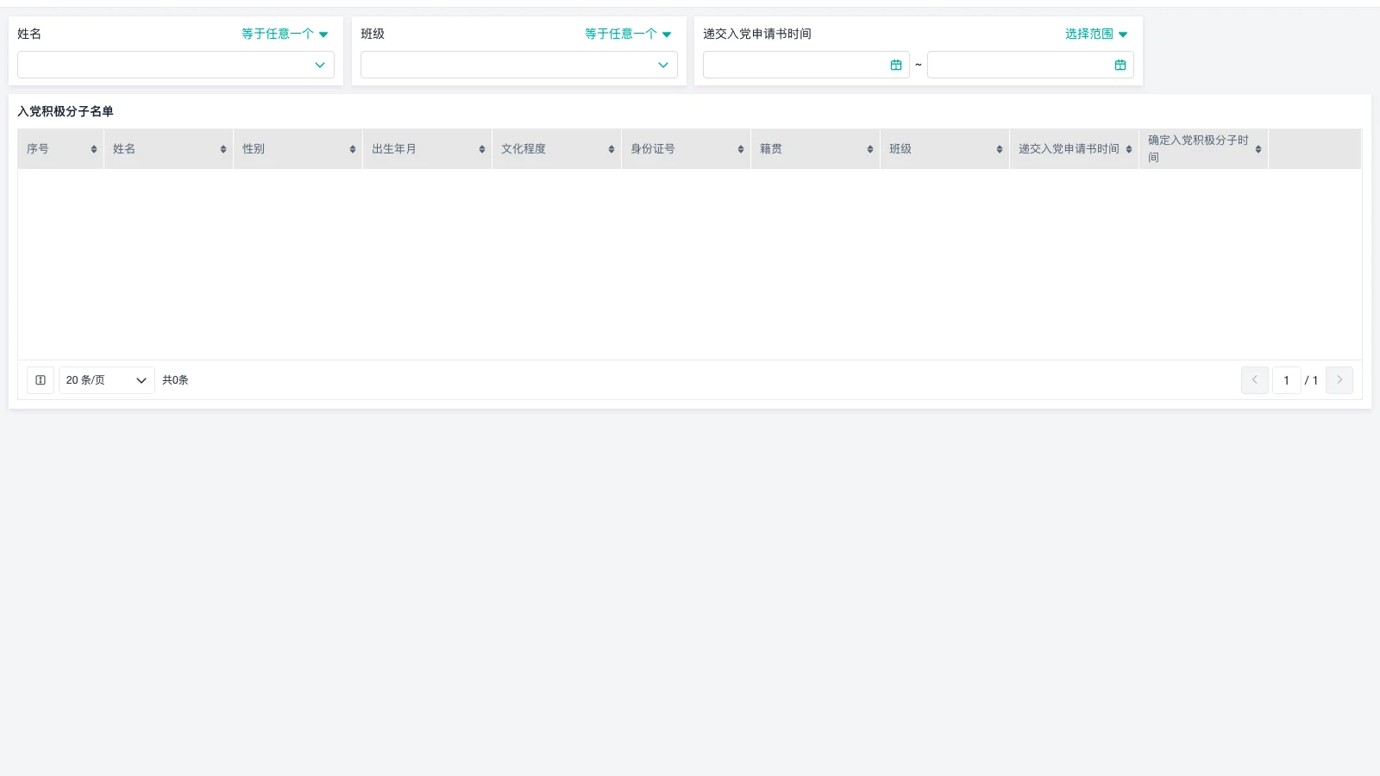Open 等于任意一个 condition for 姓名 filter
The height and width of the screenshot is (776, 1380).
tap(285, 34)
